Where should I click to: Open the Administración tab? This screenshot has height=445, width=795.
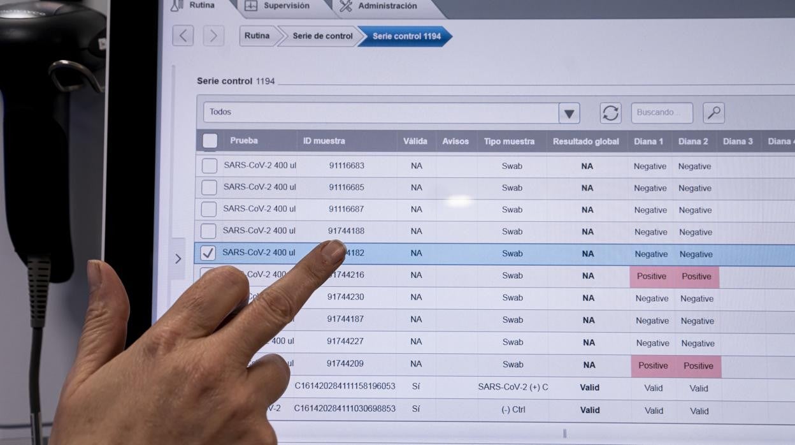[387, 6]
